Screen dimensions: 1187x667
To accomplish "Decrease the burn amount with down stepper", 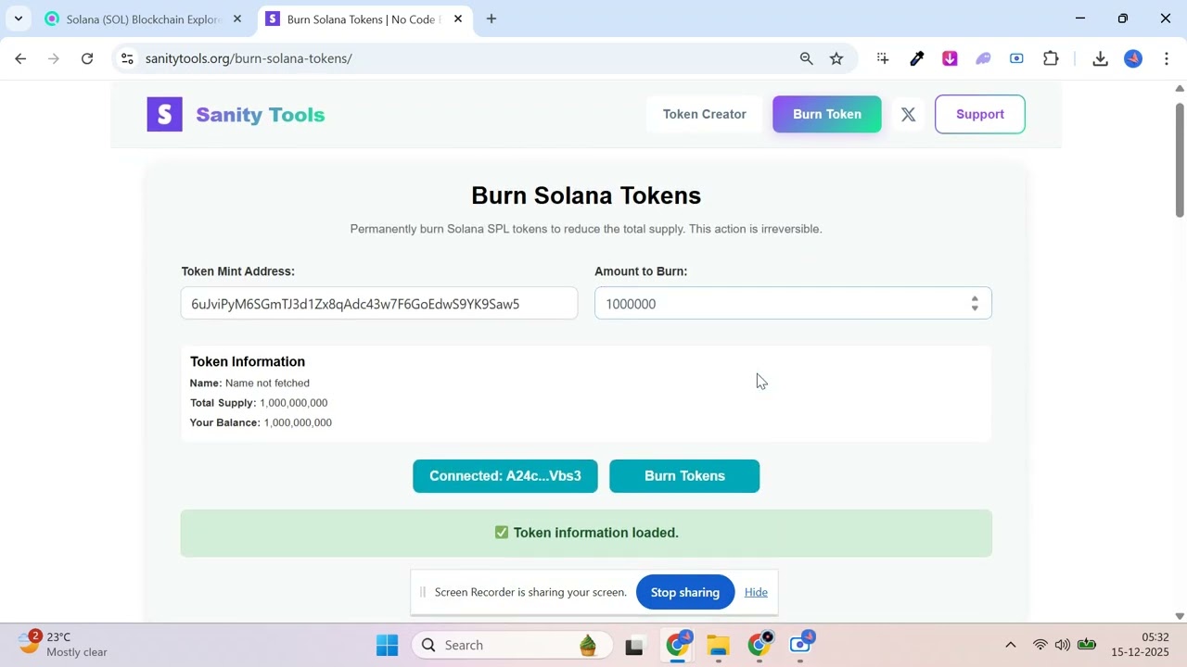I will tap(975, 308).
